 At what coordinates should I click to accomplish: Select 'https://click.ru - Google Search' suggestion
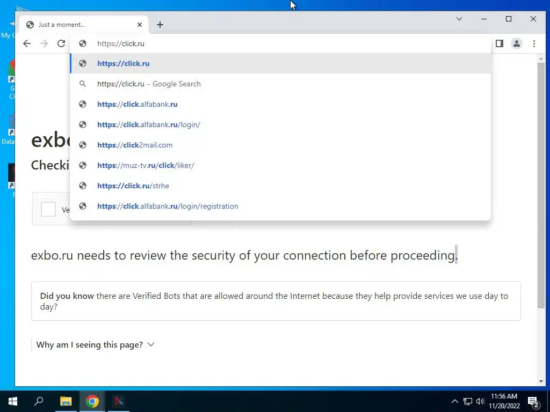[x=280, y=84]
